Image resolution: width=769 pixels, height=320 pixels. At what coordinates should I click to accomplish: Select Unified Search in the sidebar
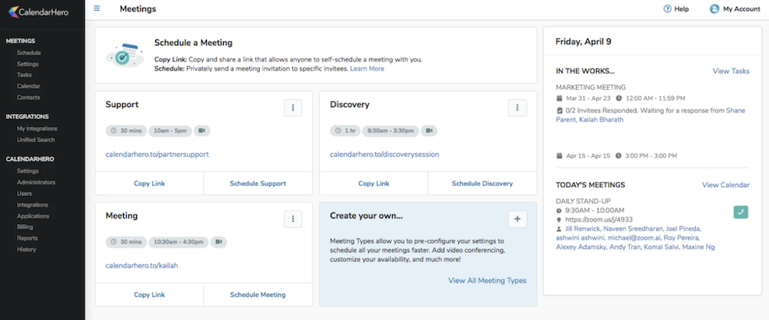pos(37,140)
